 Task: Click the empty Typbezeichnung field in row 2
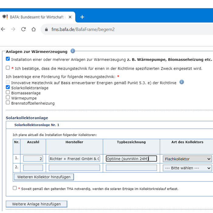(x=131, y=168)
